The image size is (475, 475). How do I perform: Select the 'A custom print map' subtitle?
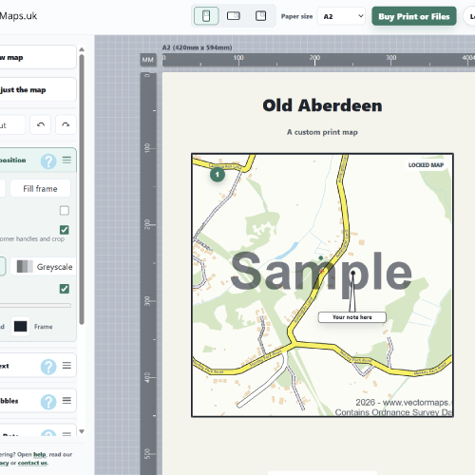pos(322,132)
